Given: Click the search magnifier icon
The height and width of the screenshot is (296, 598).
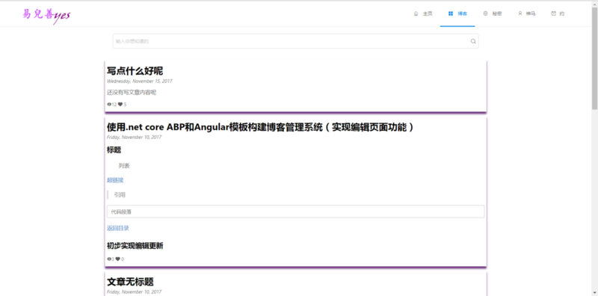Looking at the screenshot, I should 473,41.
